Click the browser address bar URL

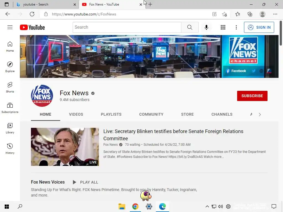click(84, 14)
